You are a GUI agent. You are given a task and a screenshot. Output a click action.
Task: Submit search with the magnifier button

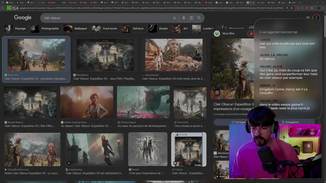point(199,18)
